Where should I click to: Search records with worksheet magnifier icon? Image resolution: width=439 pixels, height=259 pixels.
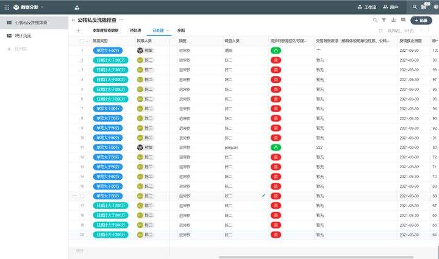coord(375,20)
